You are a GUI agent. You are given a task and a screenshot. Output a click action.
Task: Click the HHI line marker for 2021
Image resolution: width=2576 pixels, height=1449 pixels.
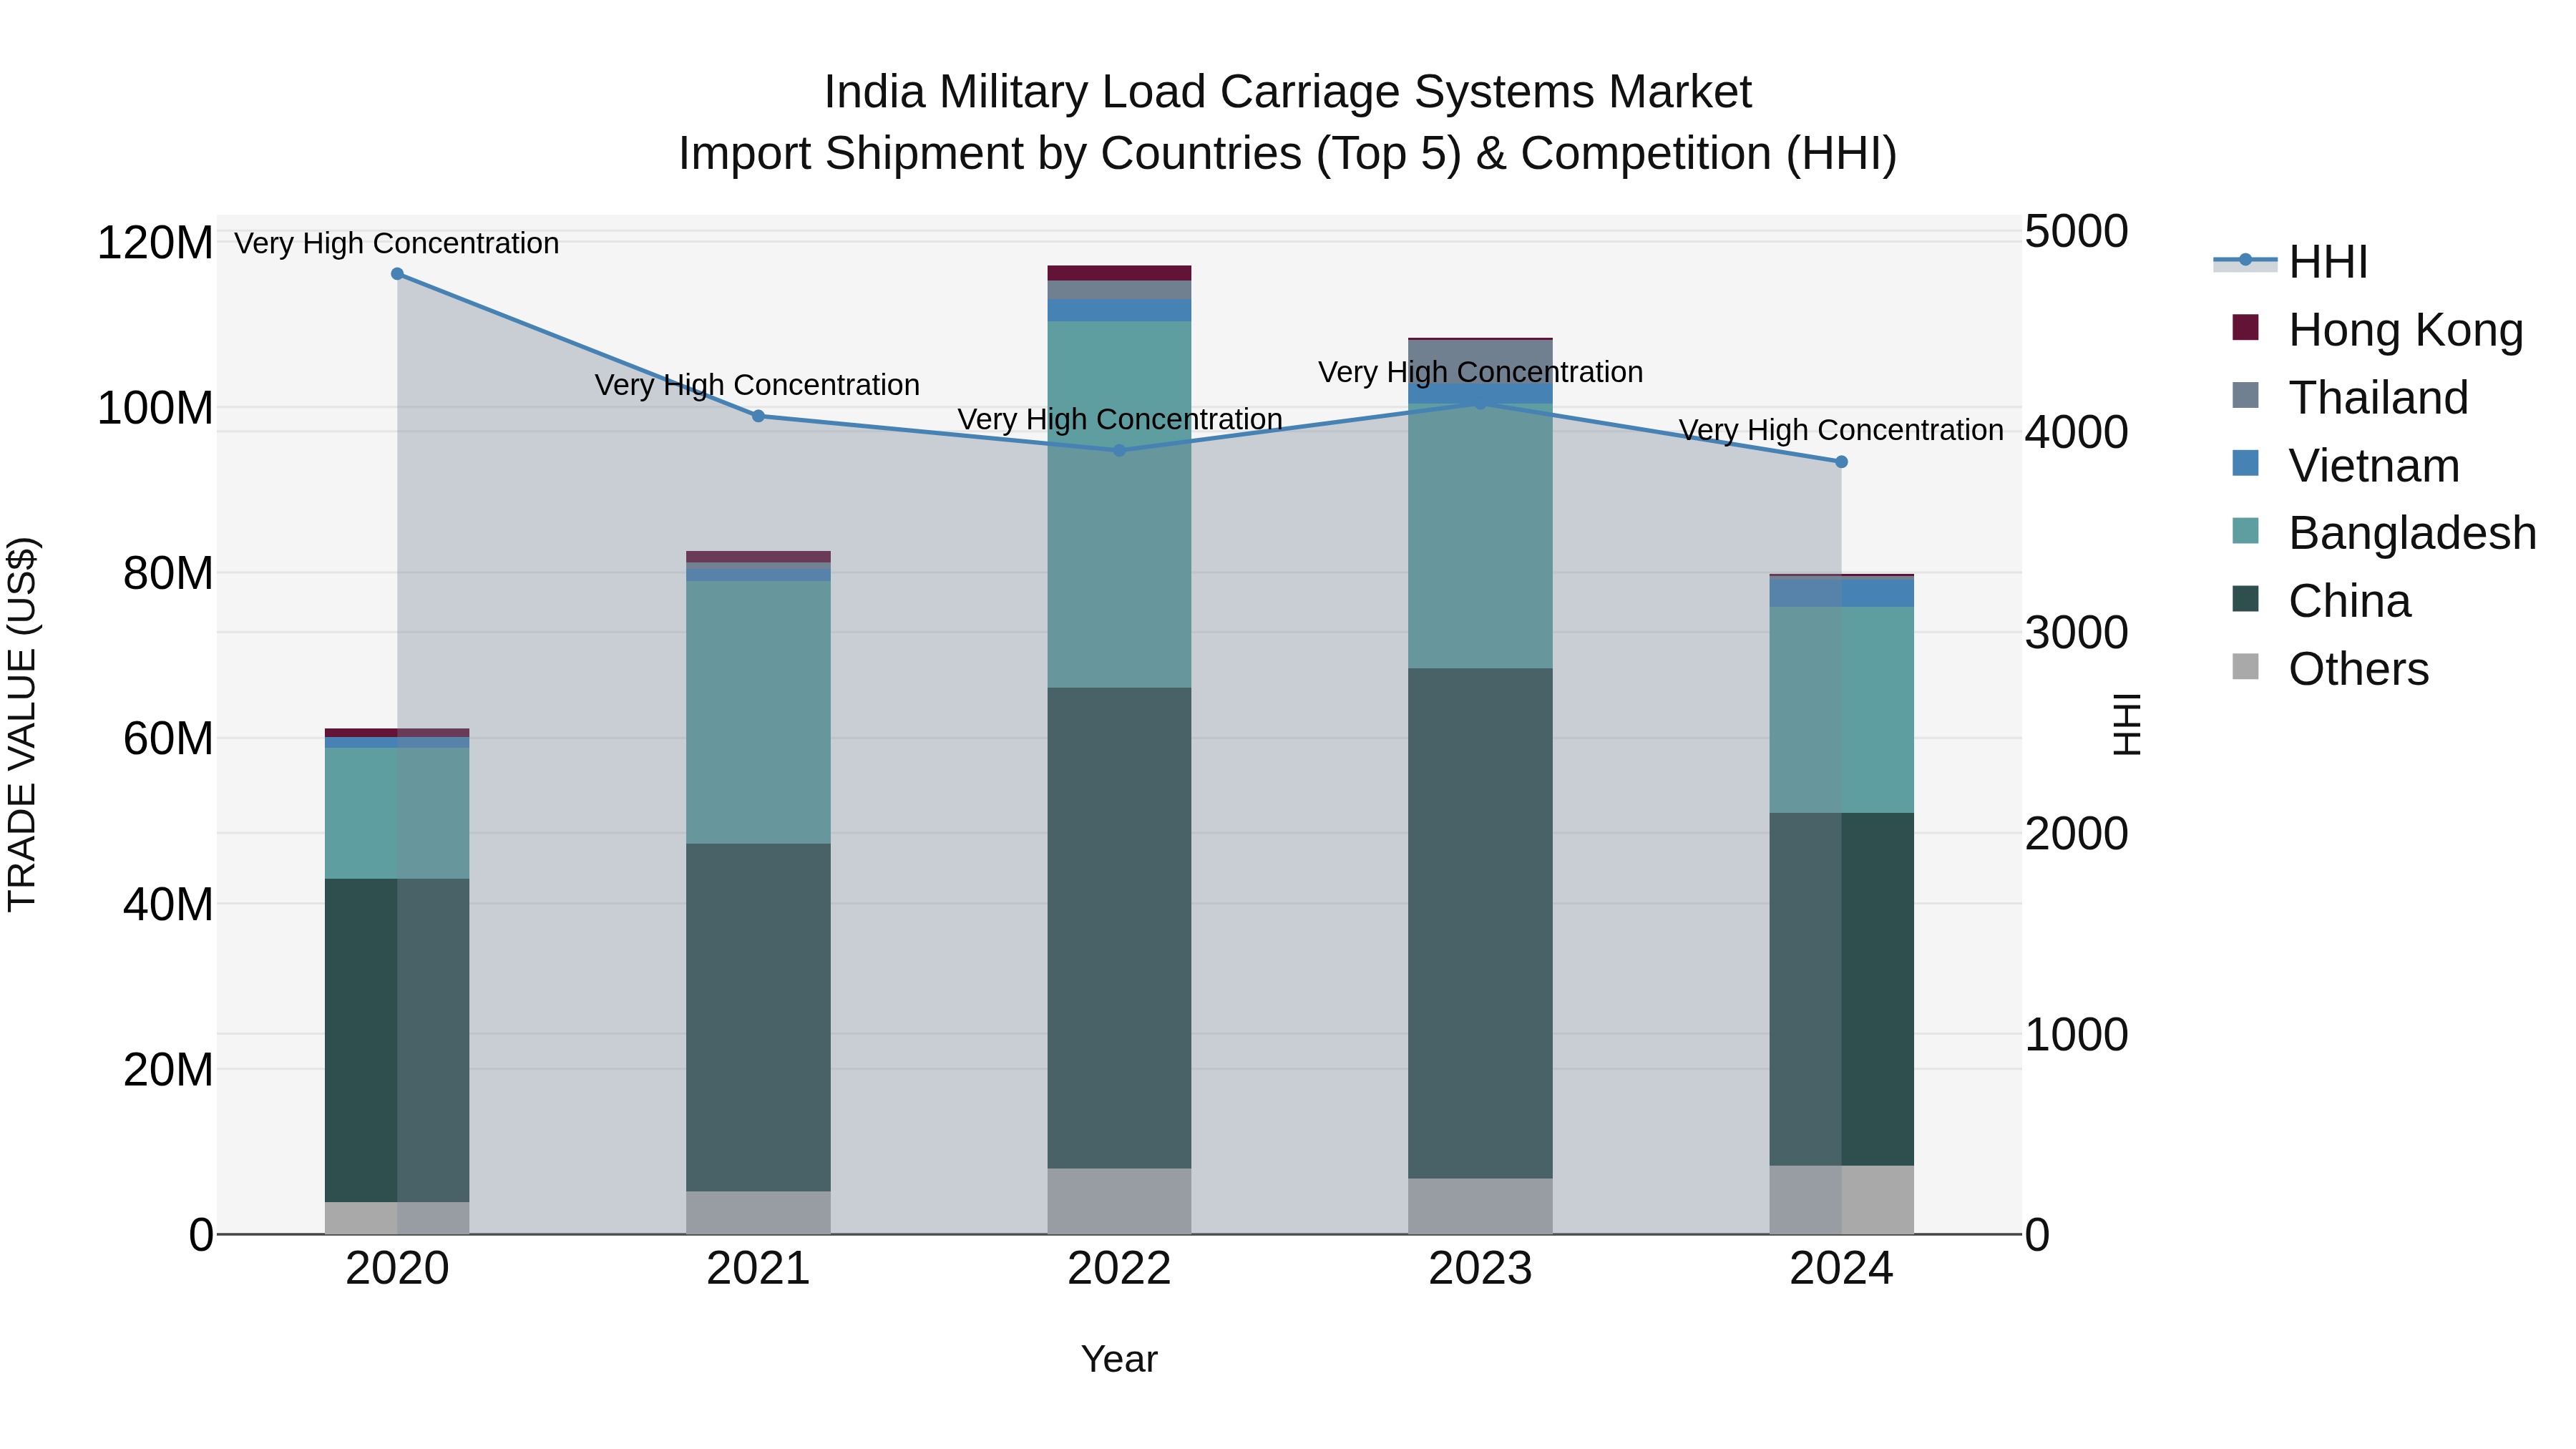[x=758, y=416]
